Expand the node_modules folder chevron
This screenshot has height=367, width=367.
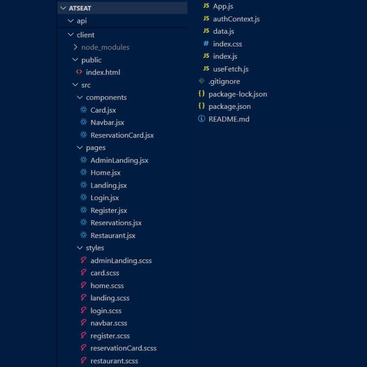click(75, 47)
